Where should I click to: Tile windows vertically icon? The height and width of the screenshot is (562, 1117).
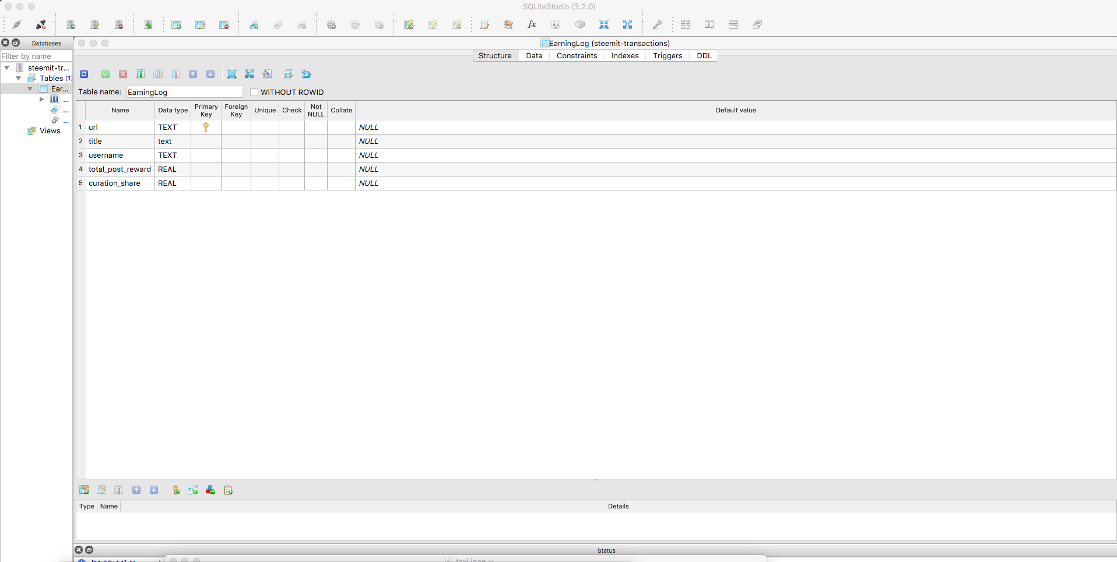click(x=733, y=24)
